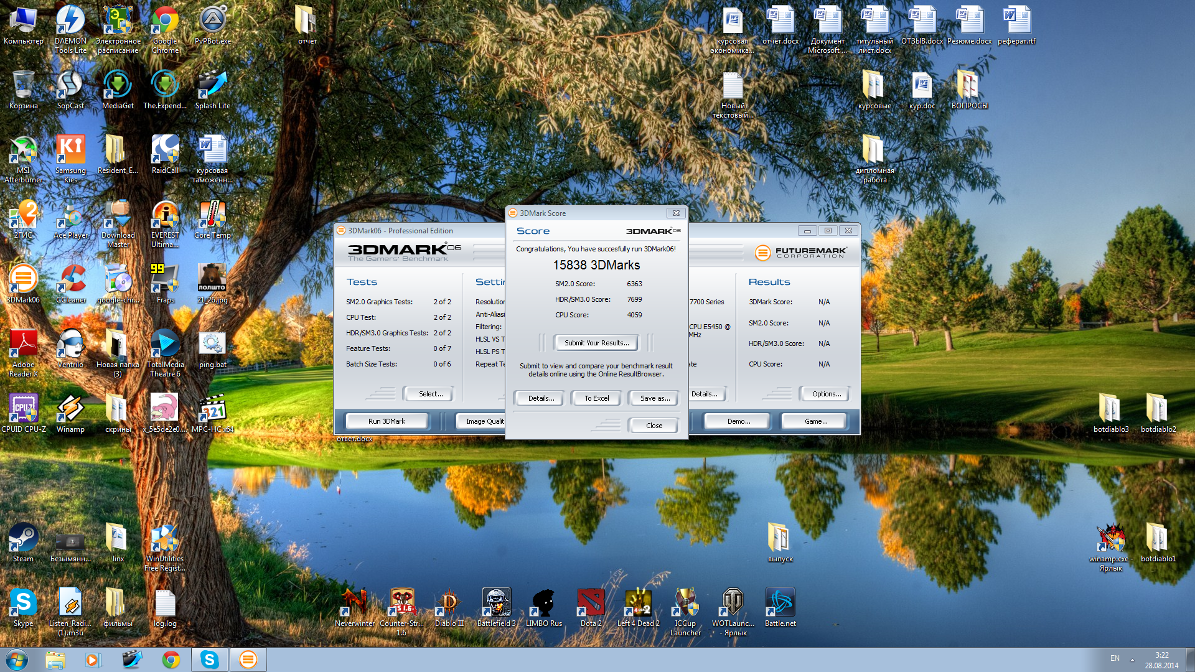
Task: Open Options in the Results panel
Action: (826, 394)
